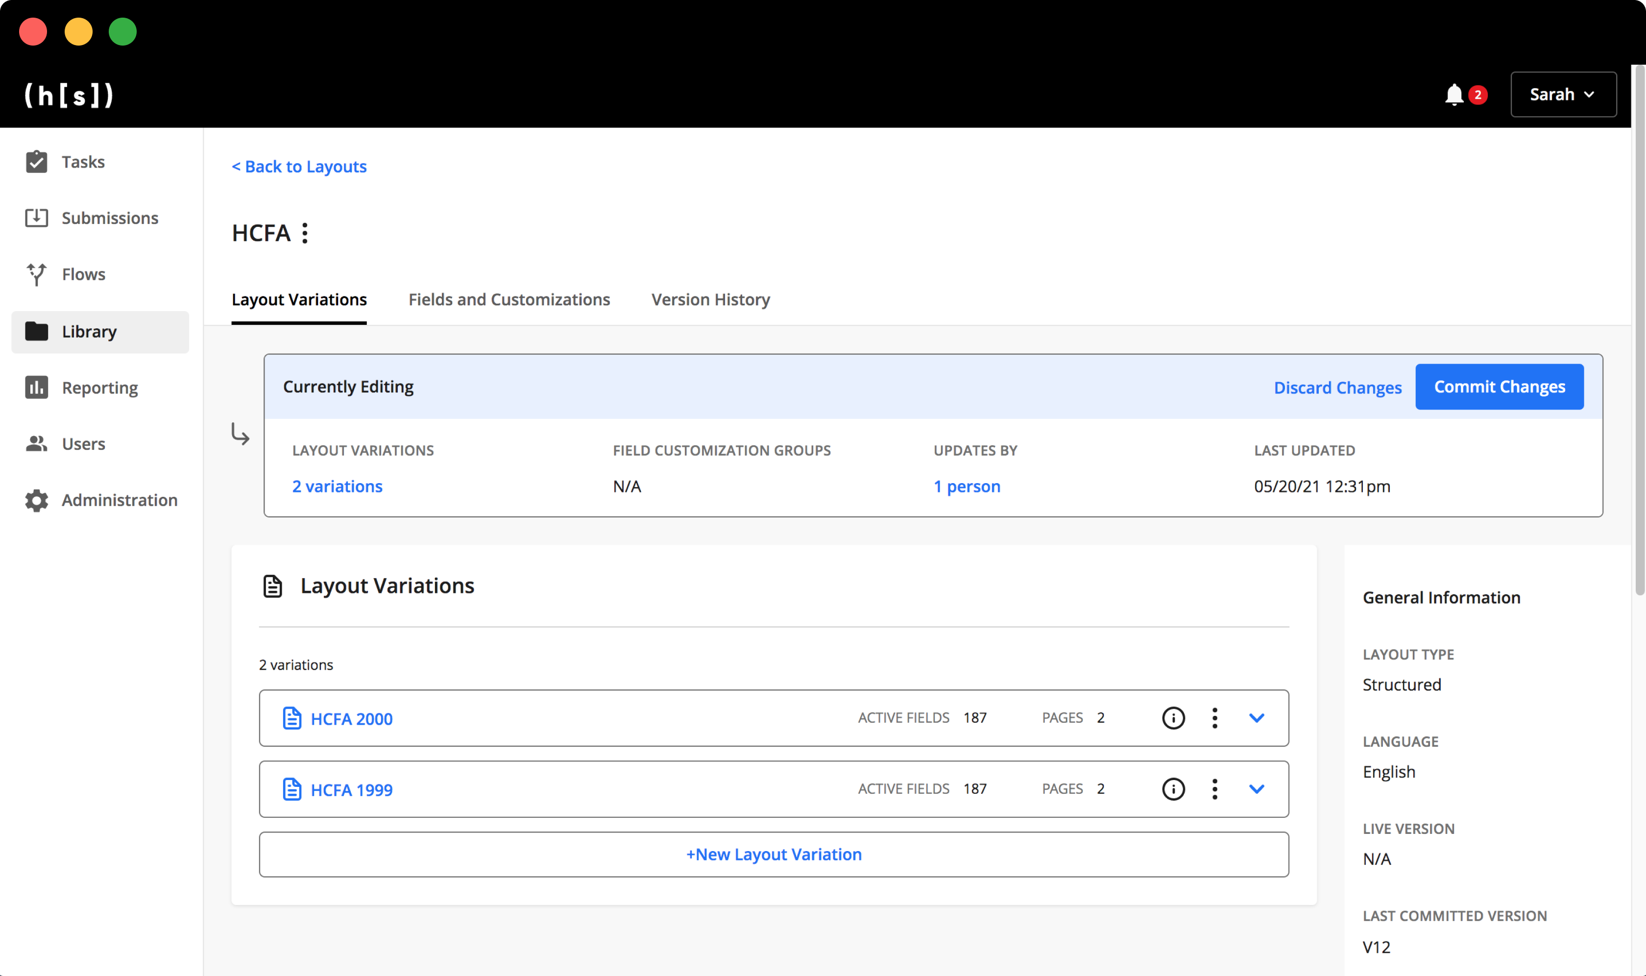Click the Discard Changes link

coord(1337,388)
